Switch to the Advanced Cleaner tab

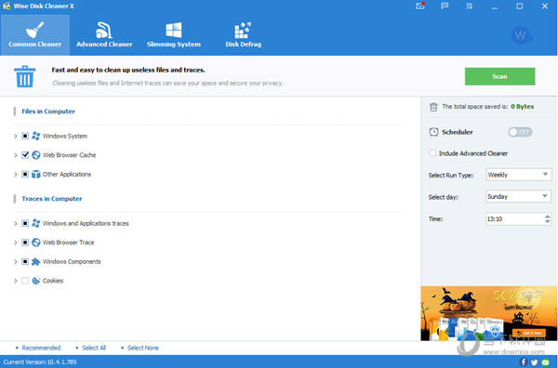tap(104, 34)
